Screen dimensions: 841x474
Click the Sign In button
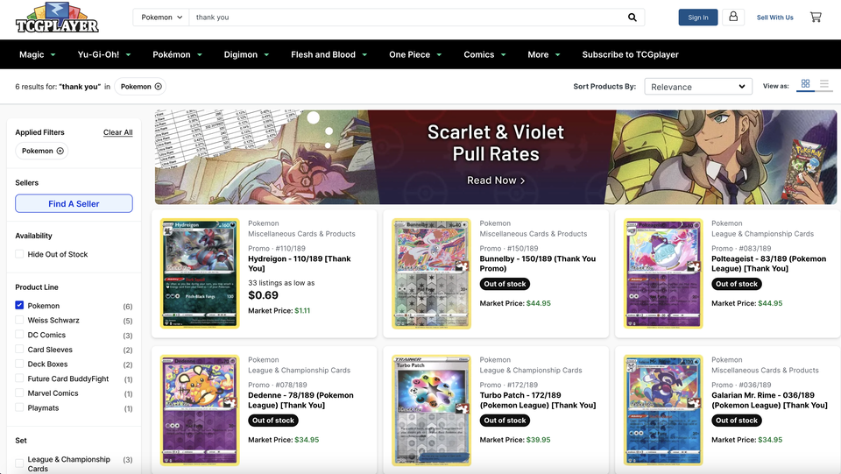pyautogui.click(x=698, y=18)
